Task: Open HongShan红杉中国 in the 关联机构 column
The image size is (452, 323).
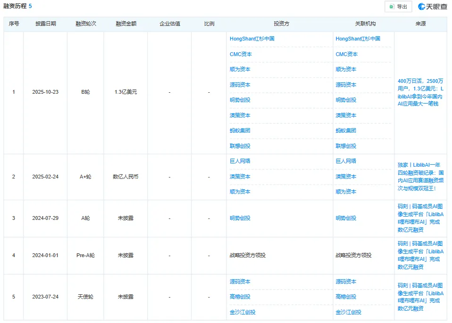Action: pos(358,39)
